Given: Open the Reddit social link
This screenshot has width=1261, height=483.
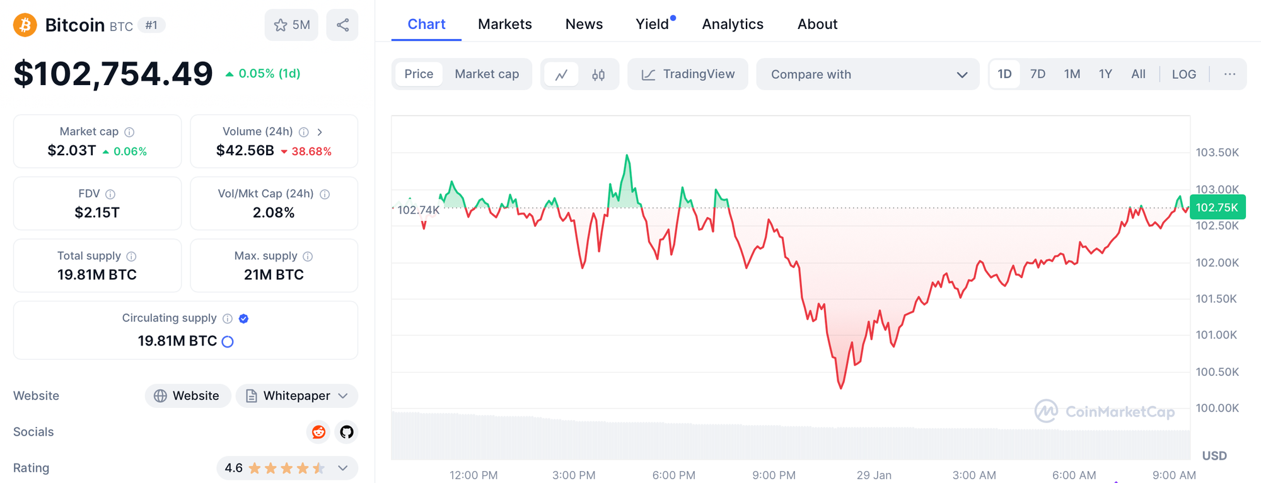Looking at the screenshot, I should tap(319, 432).
